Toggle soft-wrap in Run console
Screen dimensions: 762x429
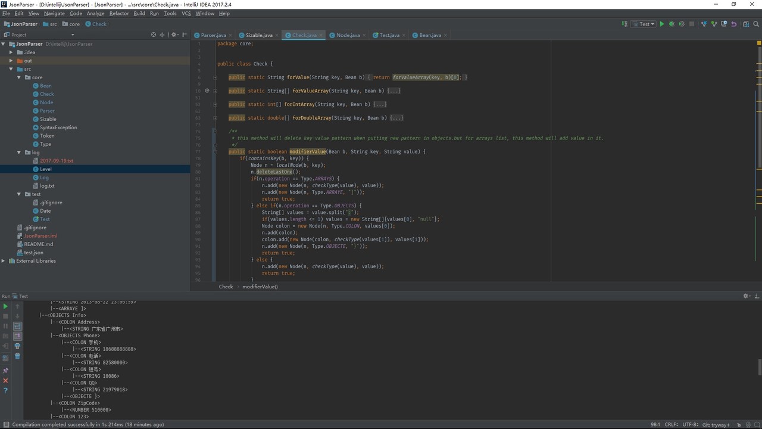click(x=17, y=326)
